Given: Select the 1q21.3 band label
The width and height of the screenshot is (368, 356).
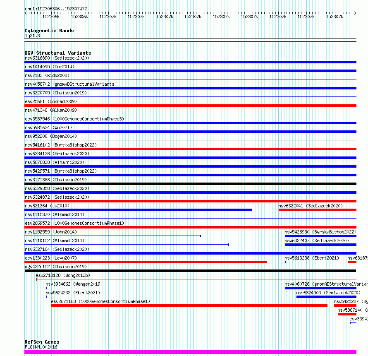Looking at the screenshot, I should (x=32, y=36).
